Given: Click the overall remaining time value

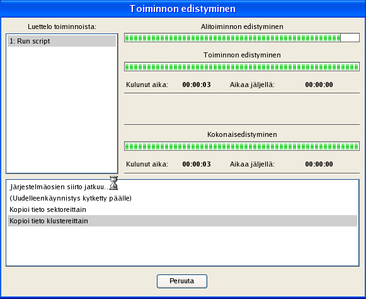Looking at the screenshot, I should (319, 164).
